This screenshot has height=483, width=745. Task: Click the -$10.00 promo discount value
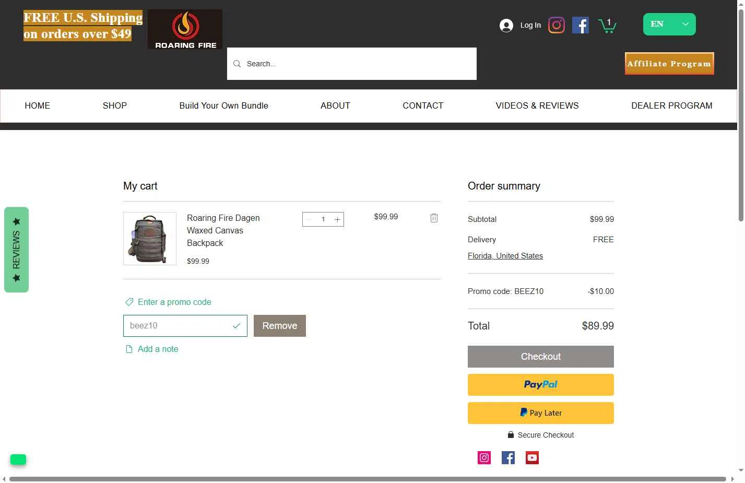601,291
